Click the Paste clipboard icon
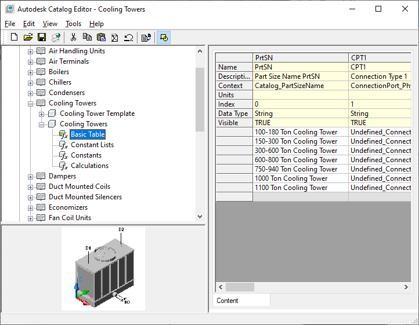 tap(101, 37)
